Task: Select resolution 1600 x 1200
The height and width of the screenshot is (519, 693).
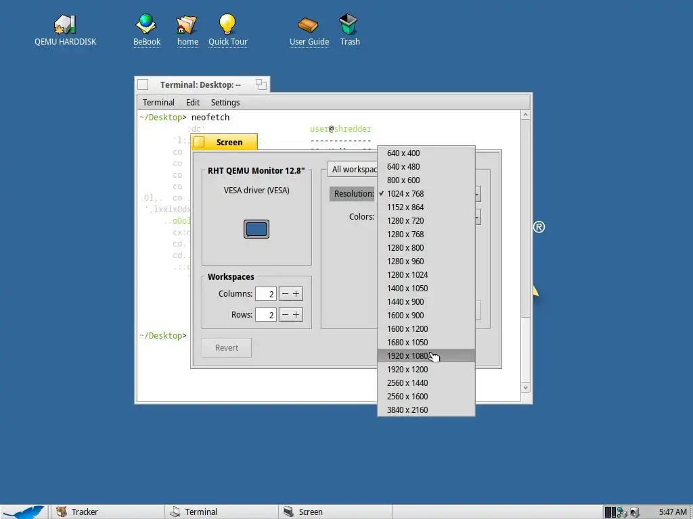Action: coord(426,329)
